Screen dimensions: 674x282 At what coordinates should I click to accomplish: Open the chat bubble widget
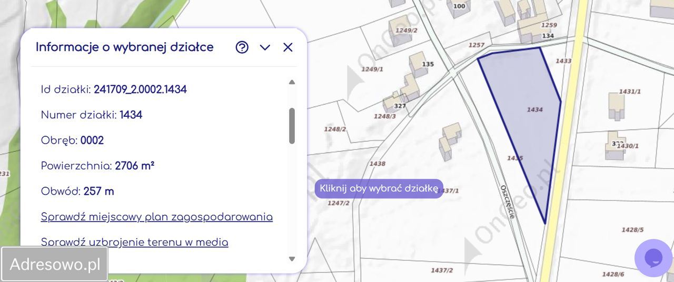(x=653, y=258)
